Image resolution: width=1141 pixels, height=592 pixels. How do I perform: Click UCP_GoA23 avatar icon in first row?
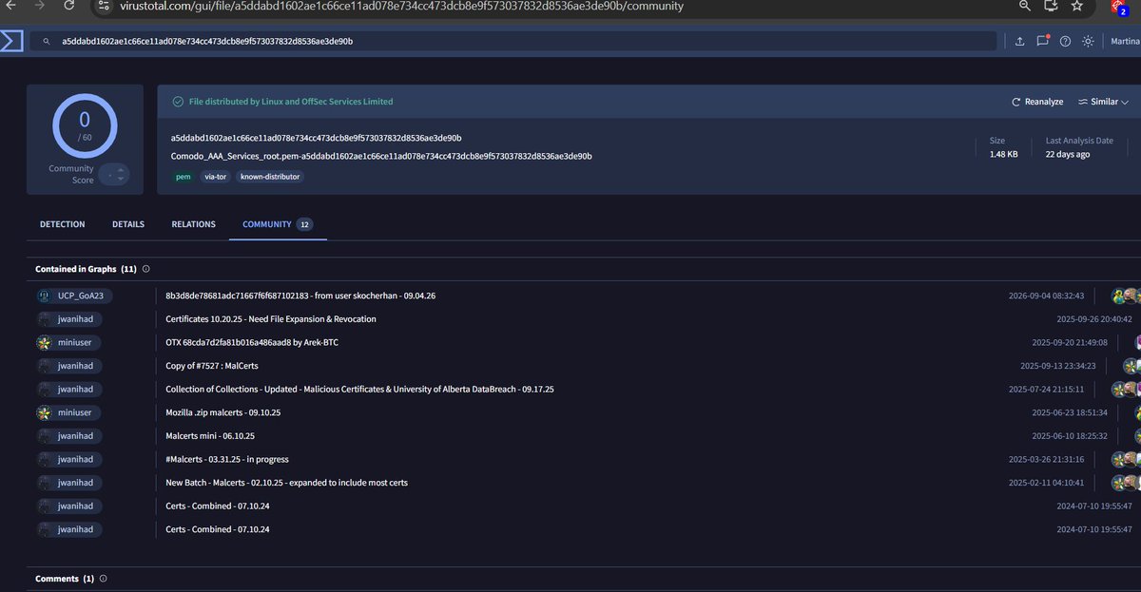coord(45,296)
